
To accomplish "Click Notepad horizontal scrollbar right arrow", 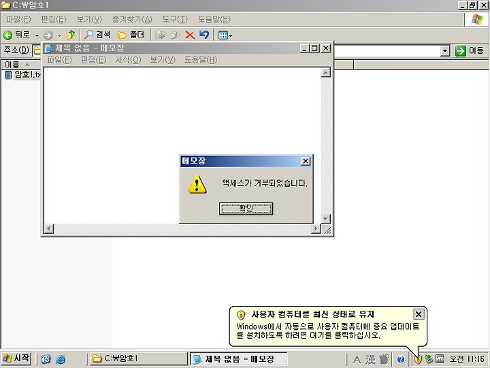I will tap(316, 228).
